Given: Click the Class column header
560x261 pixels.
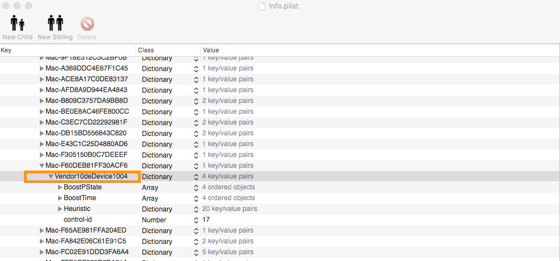Looking at the screenshot, I should (167, 51).
